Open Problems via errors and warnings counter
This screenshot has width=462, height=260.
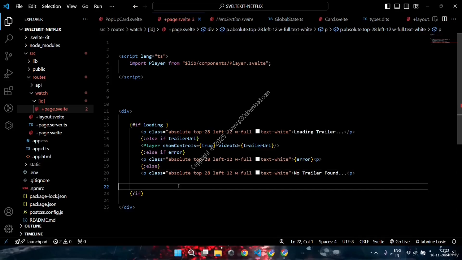click(62, 242)
